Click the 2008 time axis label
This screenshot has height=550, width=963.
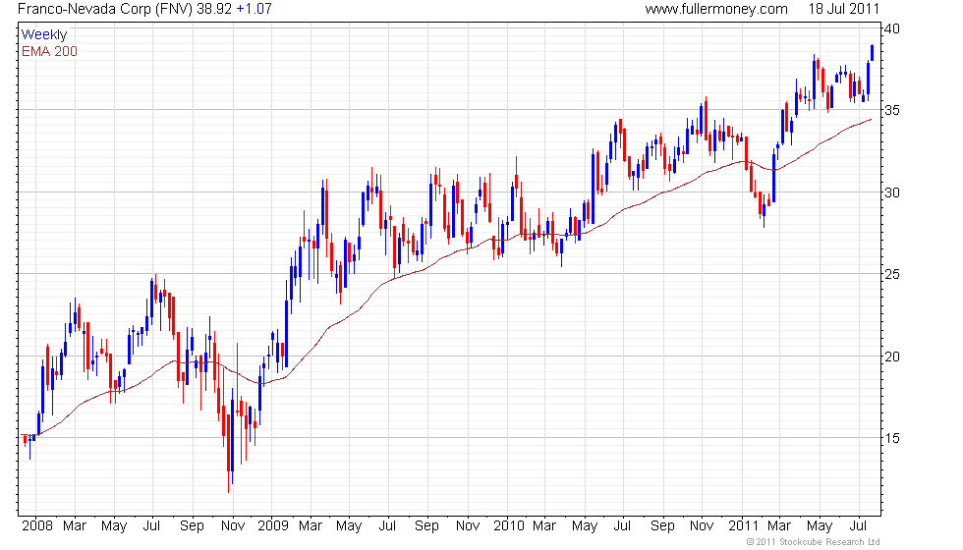tap(37, 526)
